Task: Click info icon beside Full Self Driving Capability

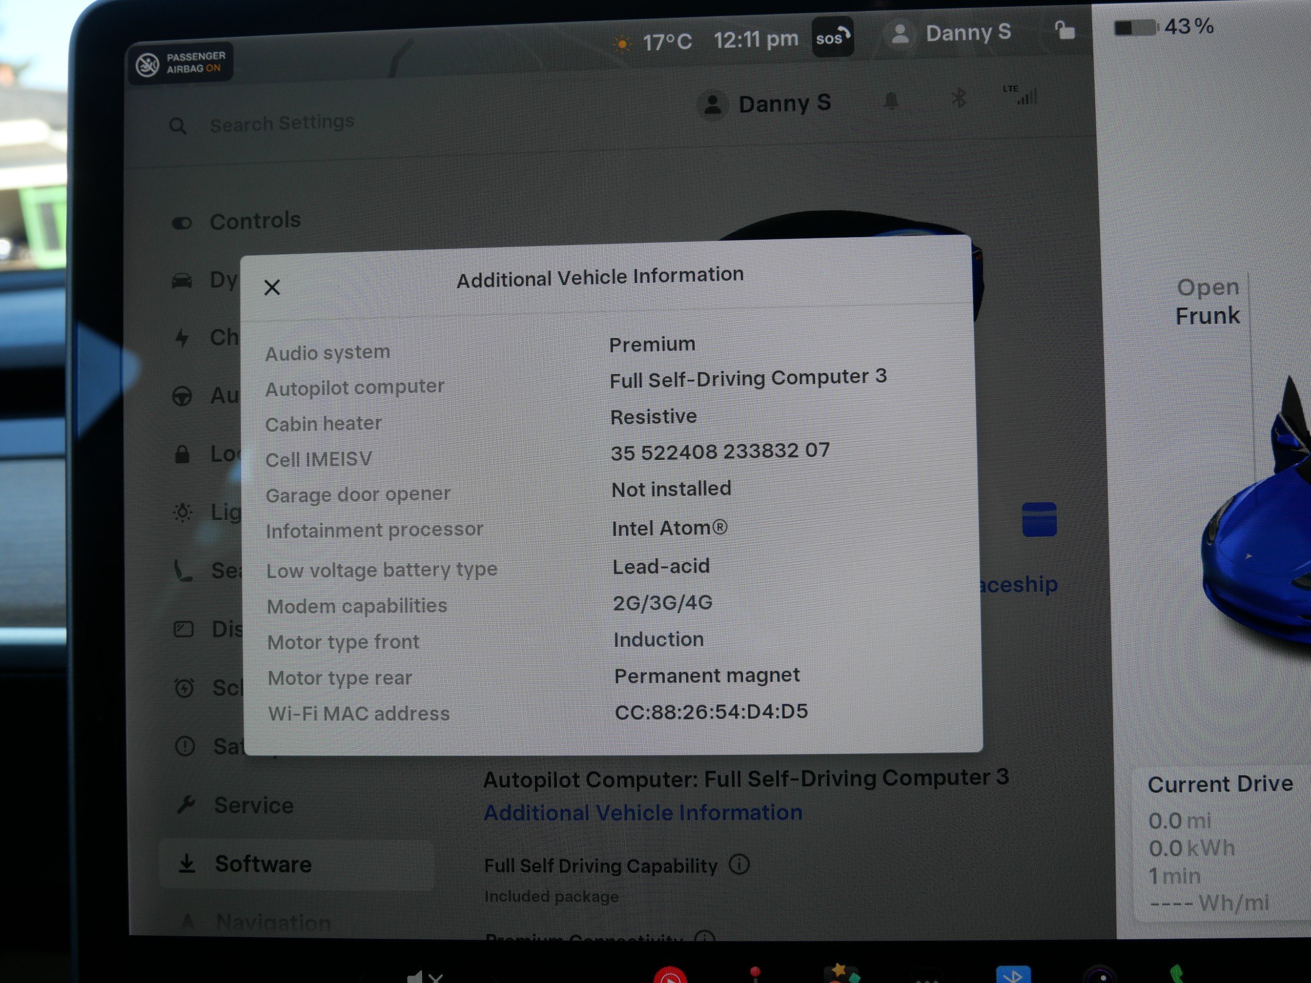Action: (739, 865)
